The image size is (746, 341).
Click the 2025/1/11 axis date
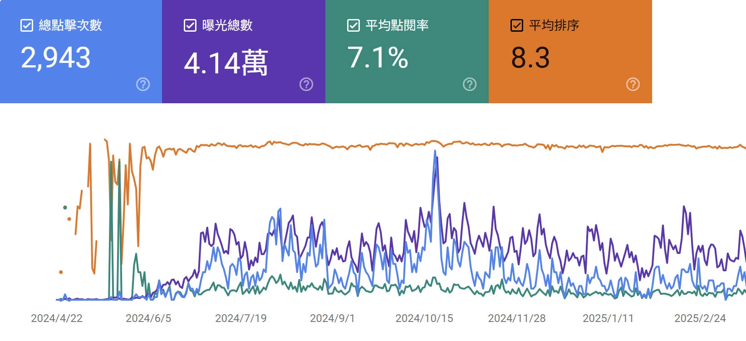click(608, 318)
